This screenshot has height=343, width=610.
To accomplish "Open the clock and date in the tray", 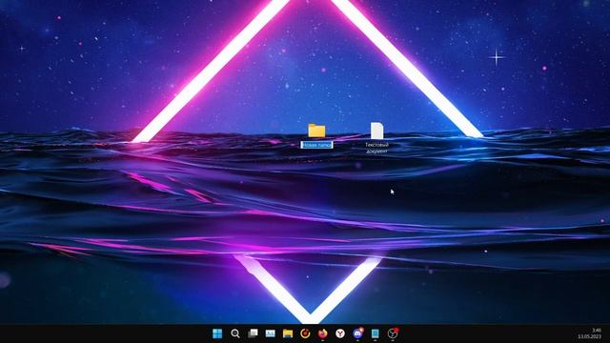I will 590,333.
